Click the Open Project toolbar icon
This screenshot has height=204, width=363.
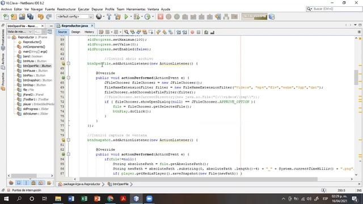point(22,16)
